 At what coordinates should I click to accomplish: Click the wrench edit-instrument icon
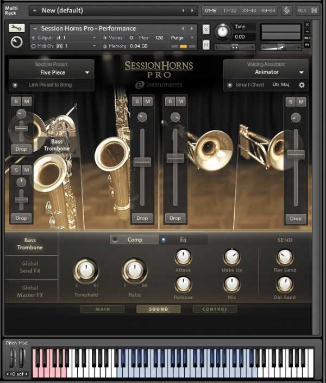[17, 28]
